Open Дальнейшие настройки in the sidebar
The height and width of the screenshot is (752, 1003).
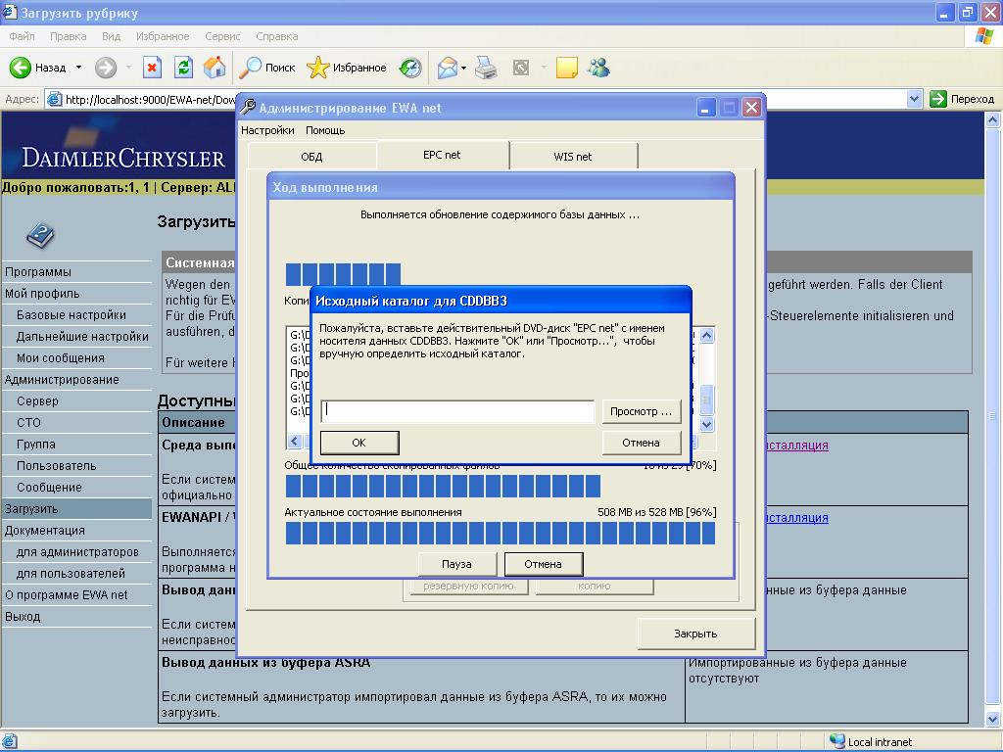pyautogui.click(x=82, y=337)
